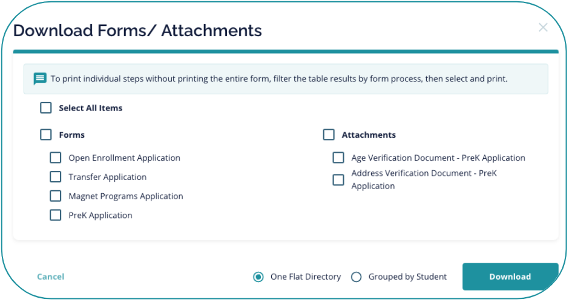The height and width of the screenshot is (308, 569).
Task: Click the Grouped by Student label
Action: (407, 277)
